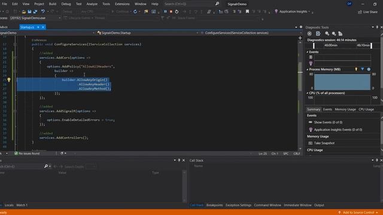Image resolution: width=383 pixels, height=215 pixels.
Task: Select the Startup.cs editor tab
Action: [x=27, y=27]
